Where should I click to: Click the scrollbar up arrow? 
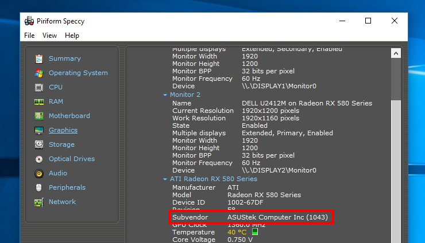pyautogui.click(x=396, y=53)
